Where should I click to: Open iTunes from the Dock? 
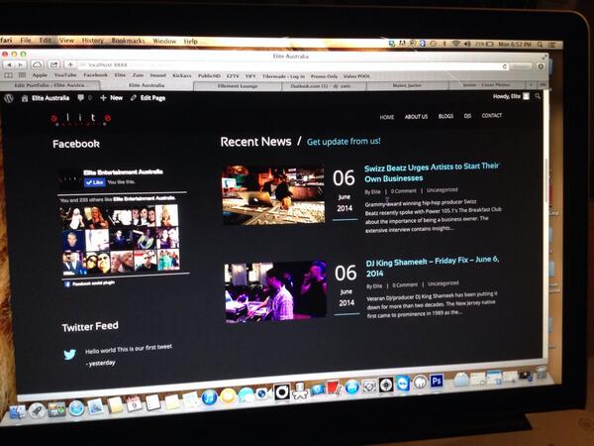pyautogui.click(x=209, y=397)
